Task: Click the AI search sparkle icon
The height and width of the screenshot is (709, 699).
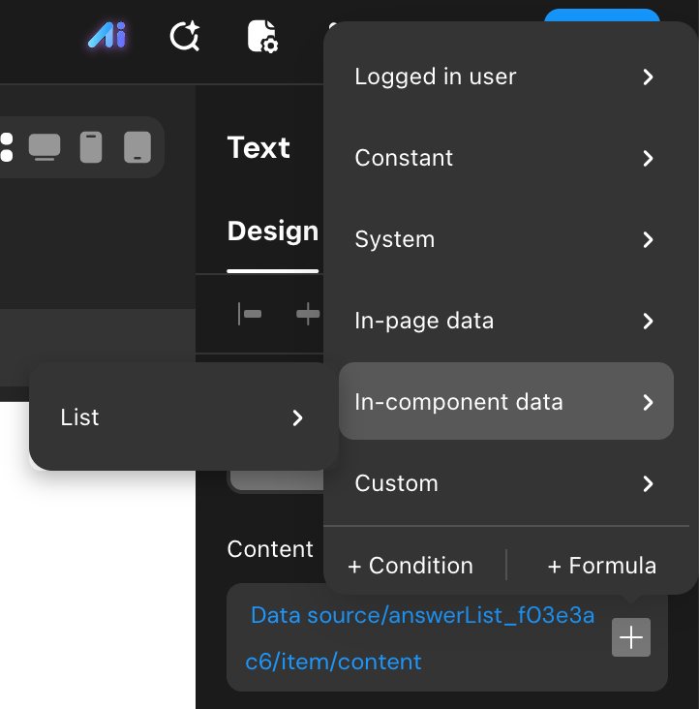Action: [x=184, y=37]
